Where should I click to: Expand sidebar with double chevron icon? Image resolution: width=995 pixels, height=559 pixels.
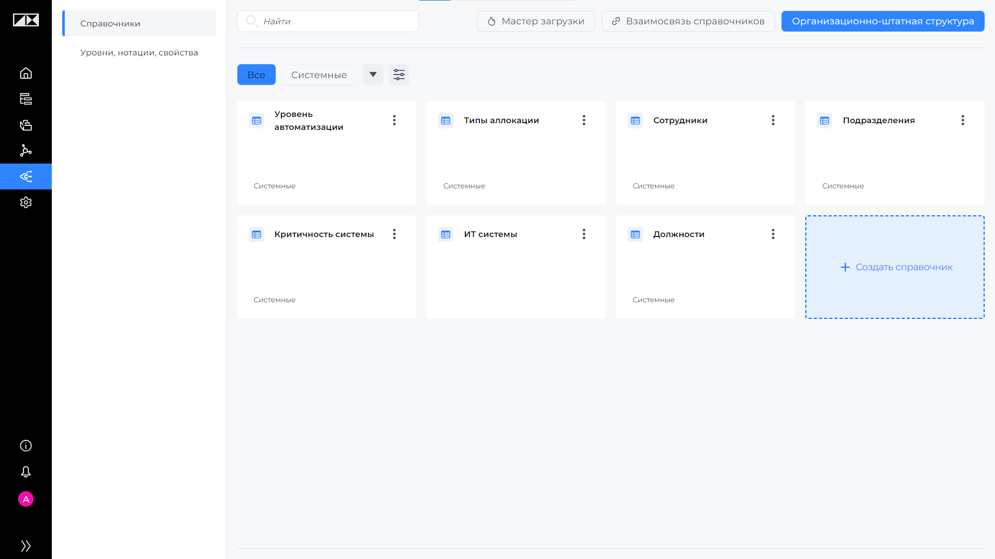[26, 546]
